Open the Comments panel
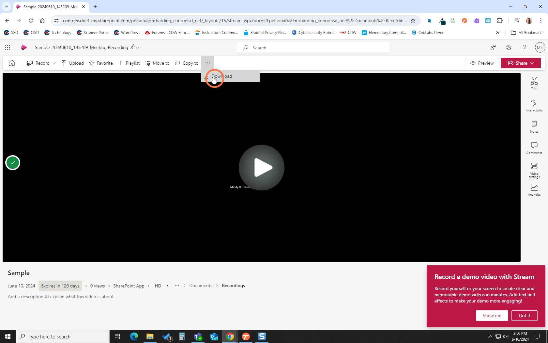 pos(534,148)
